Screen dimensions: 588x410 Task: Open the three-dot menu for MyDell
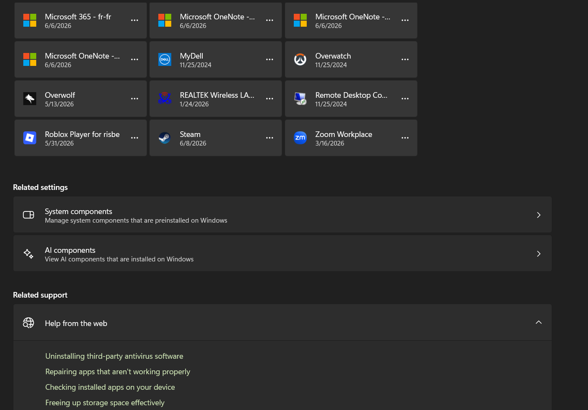270,59
